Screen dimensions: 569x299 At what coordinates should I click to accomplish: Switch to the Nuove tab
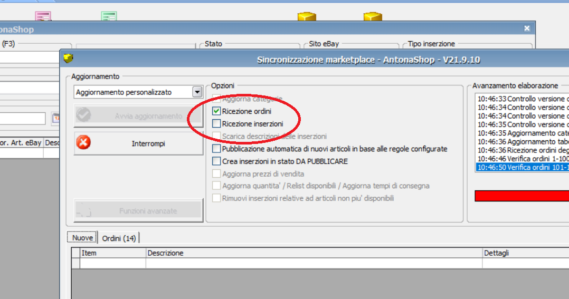click(x=82, y=238)
